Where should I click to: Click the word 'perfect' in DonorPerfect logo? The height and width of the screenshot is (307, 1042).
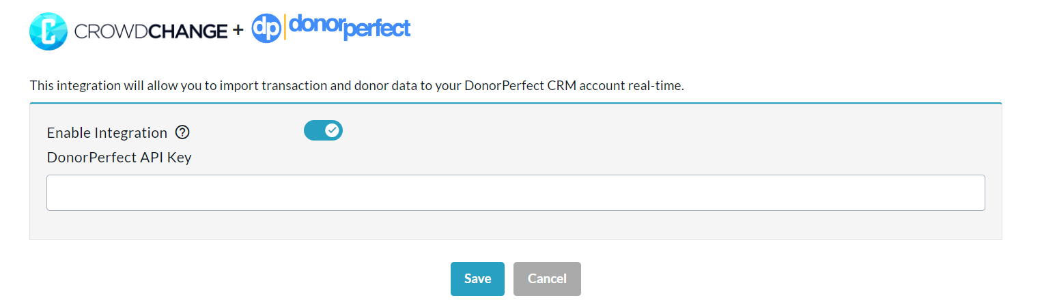pos(377,30)
